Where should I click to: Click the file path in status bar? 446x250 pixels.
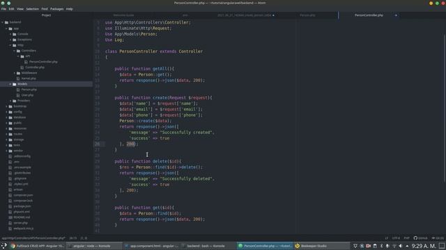click(x=33, y=238)
